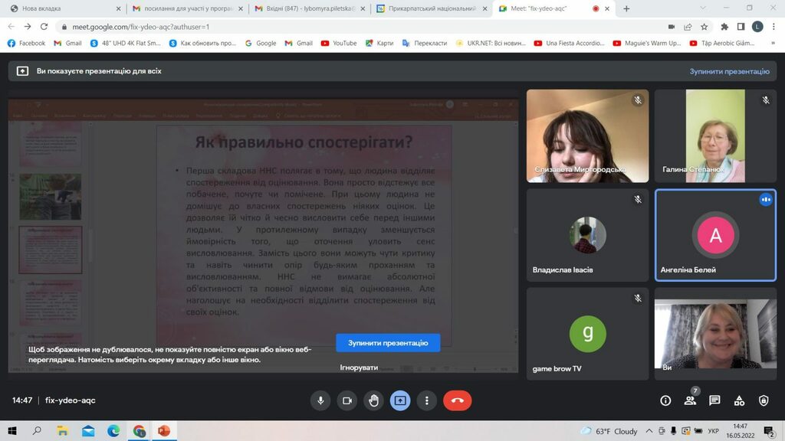Show the participants list panel

[690, 400]
